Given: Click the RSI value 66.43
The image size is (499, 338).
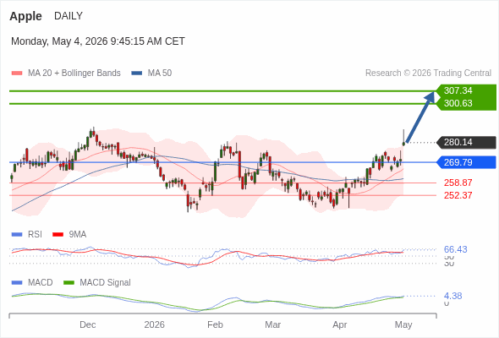Looking at the screenshot, I should click(455, 249).
